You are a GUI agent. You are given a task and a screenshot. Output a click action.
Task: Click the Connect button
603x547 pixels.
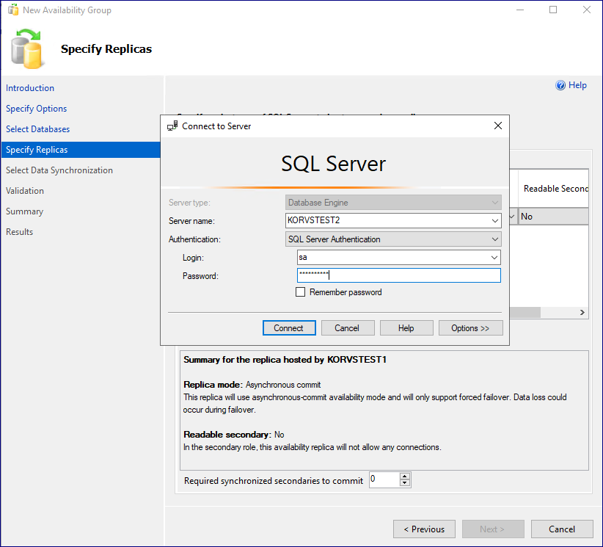(x=289, y=328)
